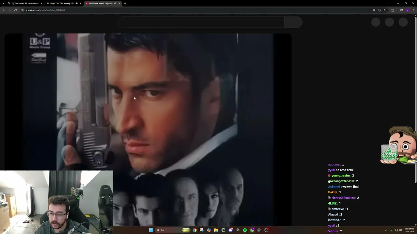Image resolution: width=417 pixels, height=234 pixels.
Task: Click chat username Alazod
Action: [333, 214]
